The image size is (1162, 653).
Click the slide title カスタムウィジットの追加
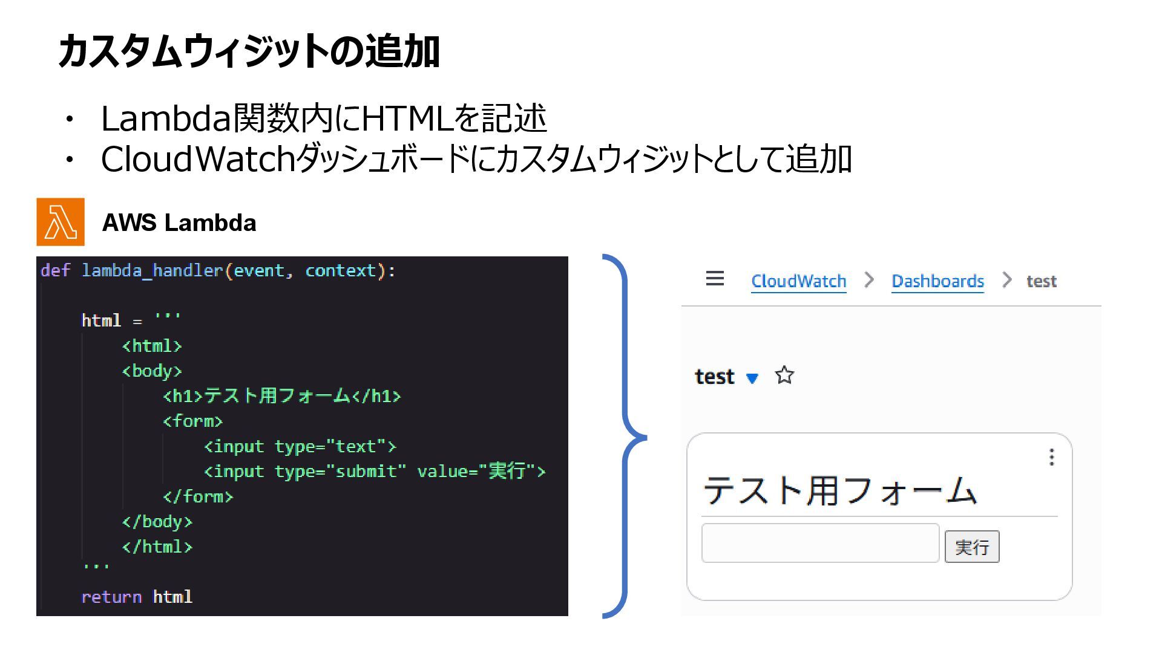click(x=249, y=51)
